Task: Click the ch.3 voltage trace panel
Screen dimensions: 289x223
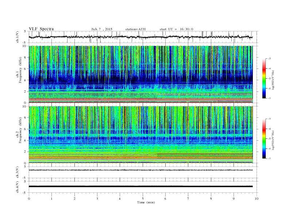Action: point(143,172)
